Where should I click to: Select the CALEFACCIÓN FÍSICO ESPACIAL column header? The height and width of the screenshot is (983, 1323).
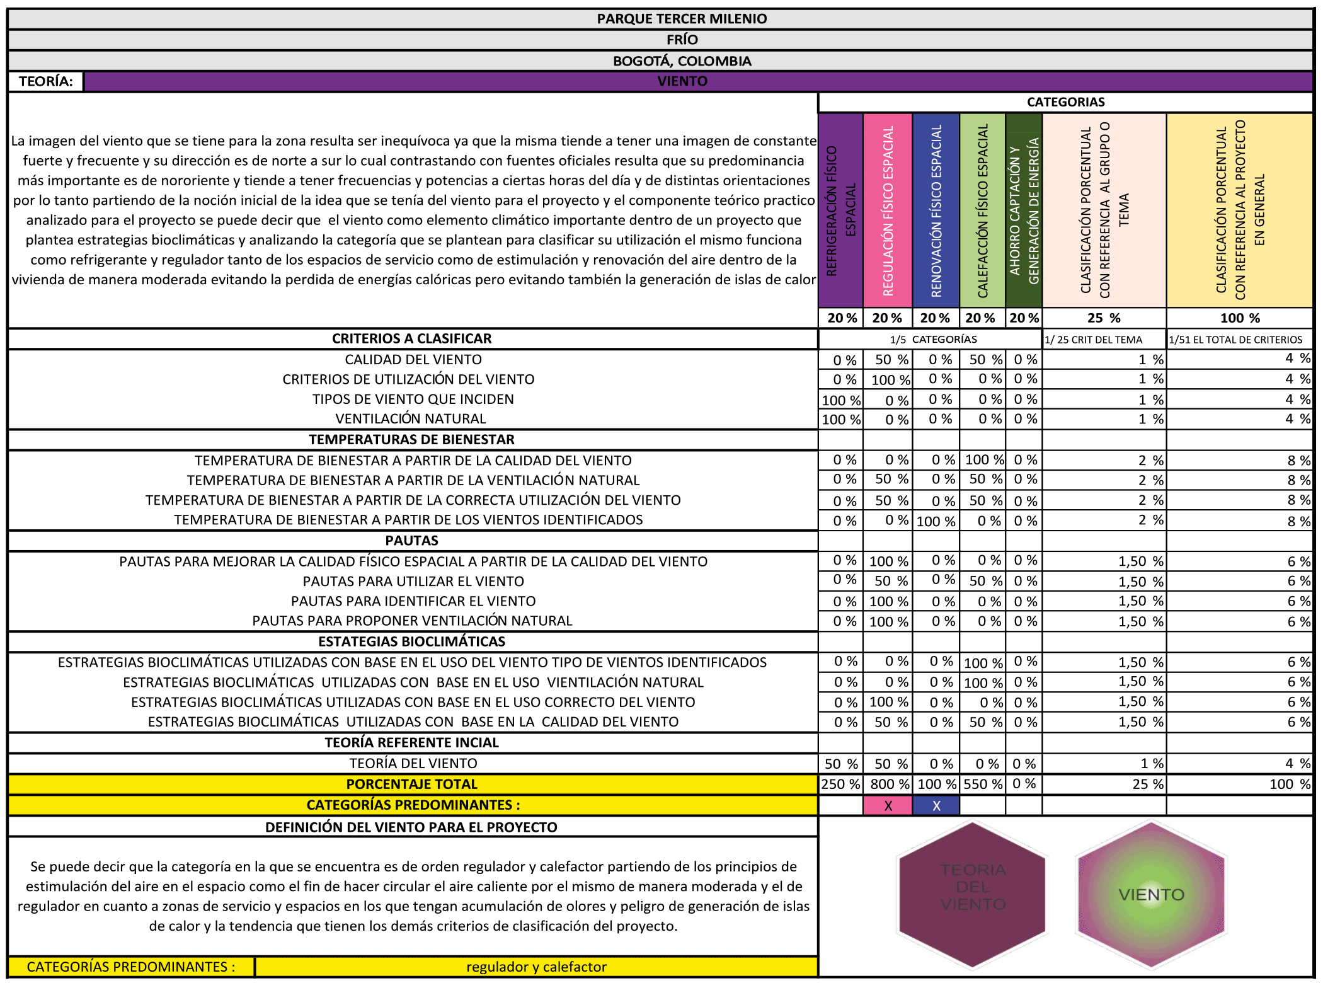point(982,210)
